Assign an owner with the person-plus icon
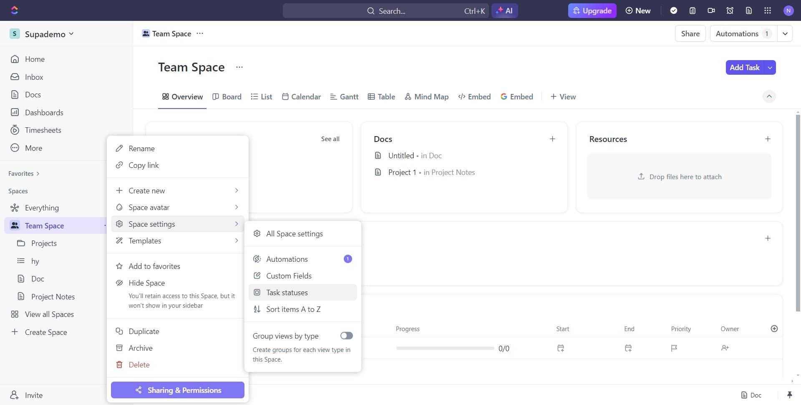The height and width of the screenshot is (405, 801). tap(725, 348)
